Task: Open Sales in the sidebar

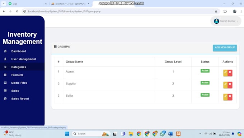Action: (x=15, y=91)
